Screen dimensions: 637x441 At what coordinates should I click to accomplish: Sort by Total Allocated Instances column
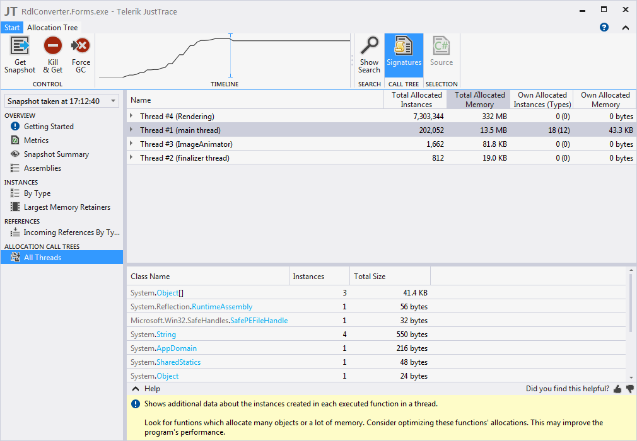click(415, 100)
